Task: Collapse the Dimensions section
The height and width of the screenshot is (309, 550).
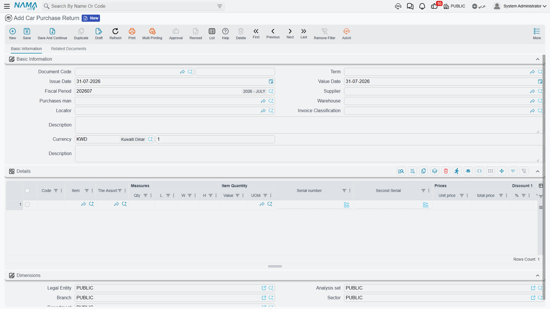Action: click(538, 276)
